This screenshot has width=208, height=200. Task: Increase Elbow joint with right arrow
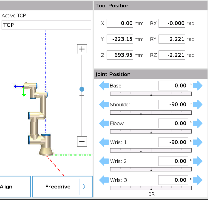tap(198, 123)
